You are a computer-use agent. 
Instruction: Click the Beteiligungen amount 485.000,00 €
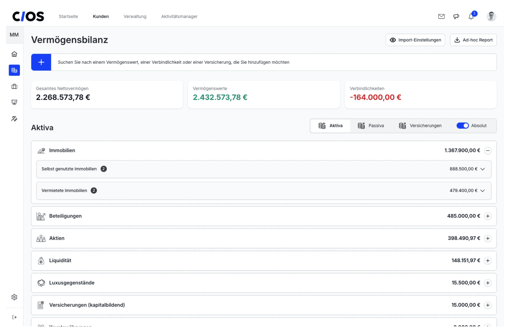463,216
